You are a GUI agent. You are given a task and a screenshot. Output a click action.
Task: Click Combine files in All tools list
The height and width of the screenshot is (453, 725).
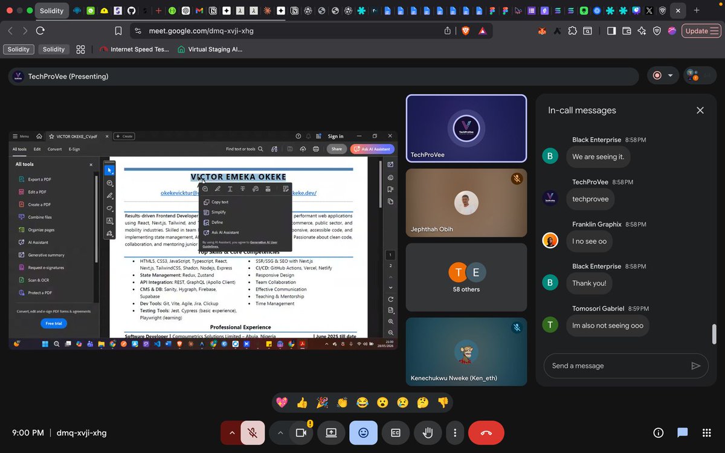[40, 217]
